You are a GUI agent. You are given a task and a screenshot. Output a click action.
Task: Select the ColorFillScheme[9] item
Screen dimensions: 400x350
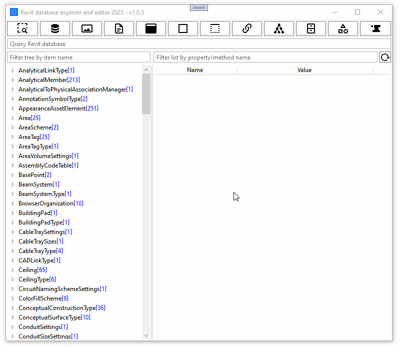coord(43,298)
